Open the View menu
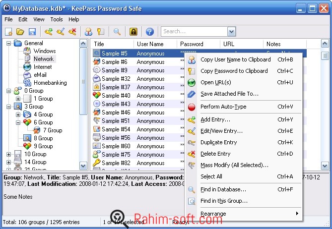The image size is (332, 229). [x=39, y=19]
